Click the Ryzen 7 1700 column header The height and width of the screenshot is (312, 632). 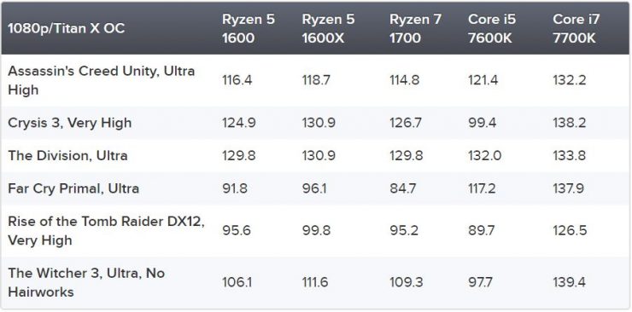pos(416,28)
